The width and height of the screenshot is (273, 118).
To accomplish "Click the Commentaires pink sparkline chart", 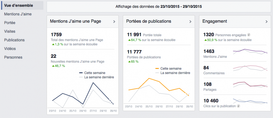I will [x=250, y=68].
